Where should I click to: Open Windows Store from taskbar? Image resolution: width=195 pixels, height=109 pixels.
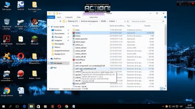coord(38,106)
